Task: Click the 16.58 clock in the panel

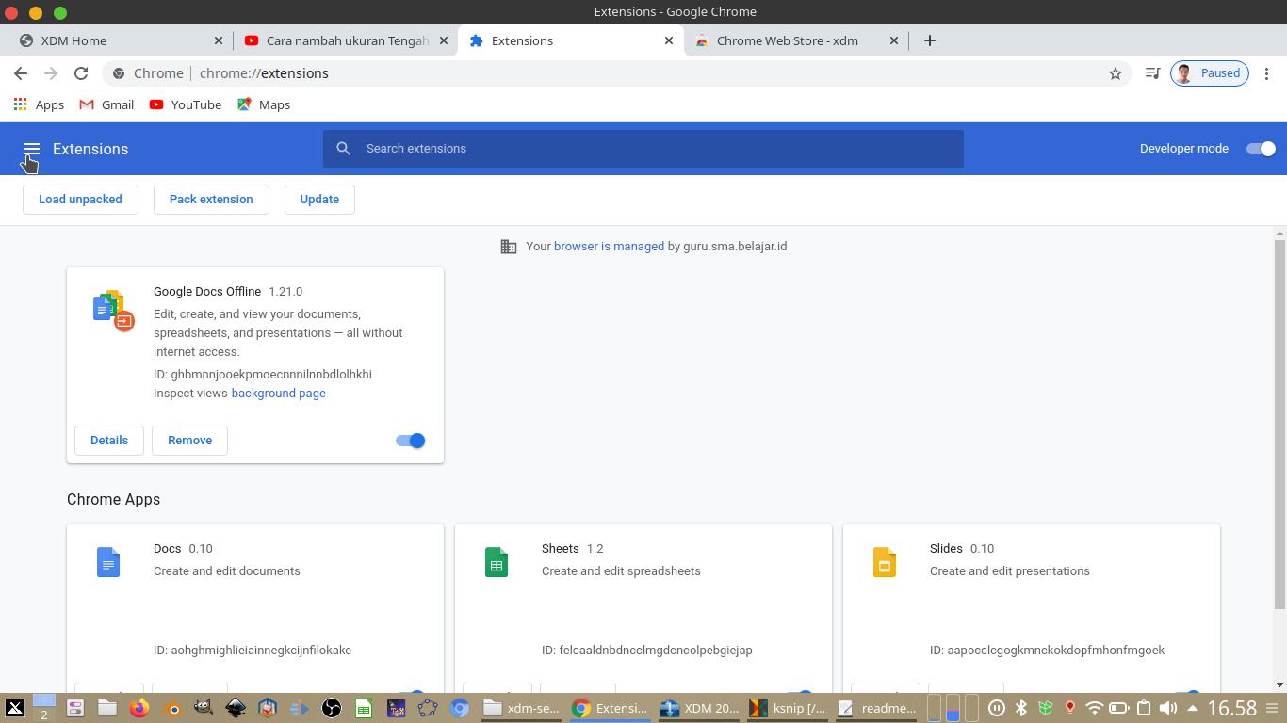Action: click(1231, 708)
